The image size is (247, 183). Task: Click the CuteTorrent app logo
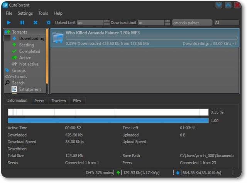5,5
